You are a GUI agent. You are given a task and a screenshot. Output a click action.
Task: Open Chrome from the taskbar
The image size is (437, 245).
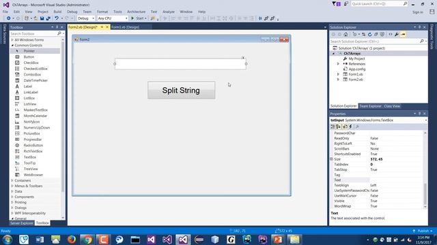[87, 240]
